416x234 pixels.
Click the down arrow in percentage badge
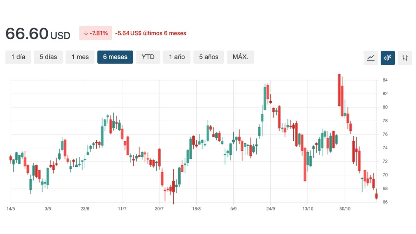(x=85, y=33)
